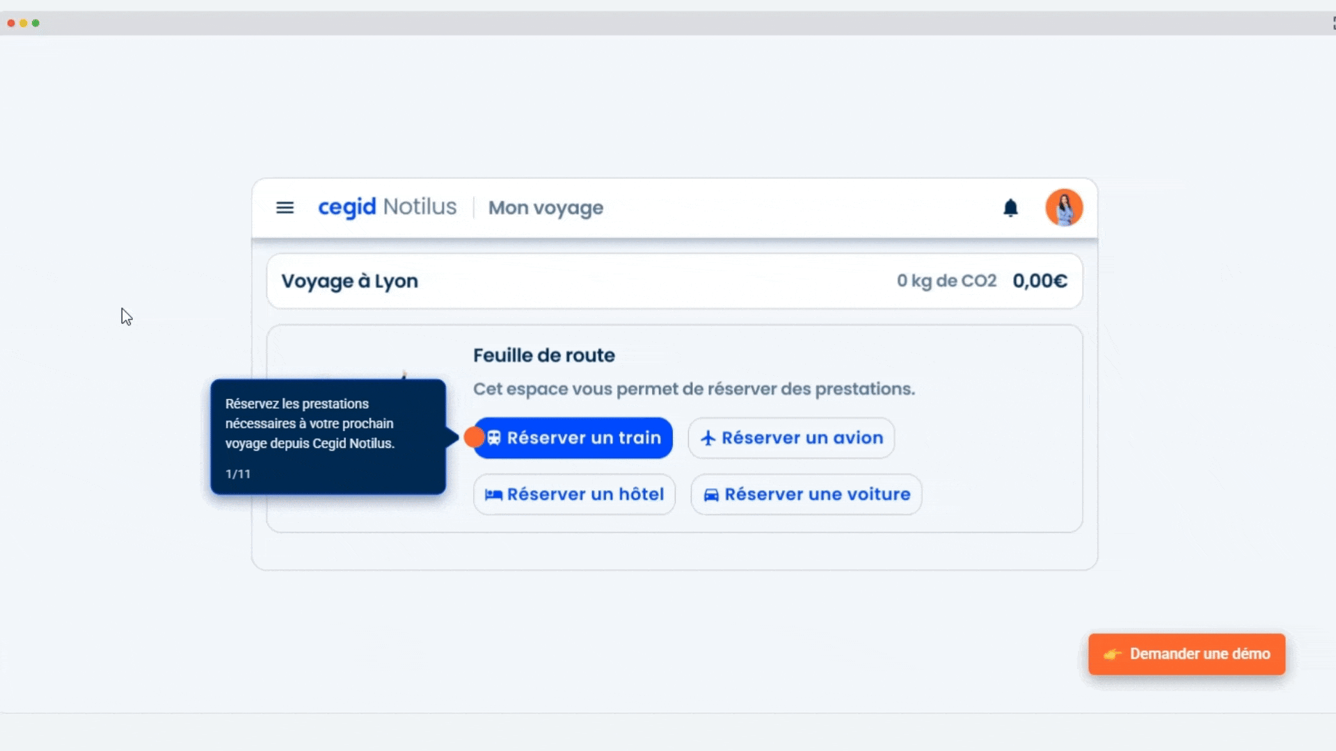Image resolution: width=1336 pixels, height=751 pixels.
Task: Click the Mon voyage header title
Action: coord(546,208)
